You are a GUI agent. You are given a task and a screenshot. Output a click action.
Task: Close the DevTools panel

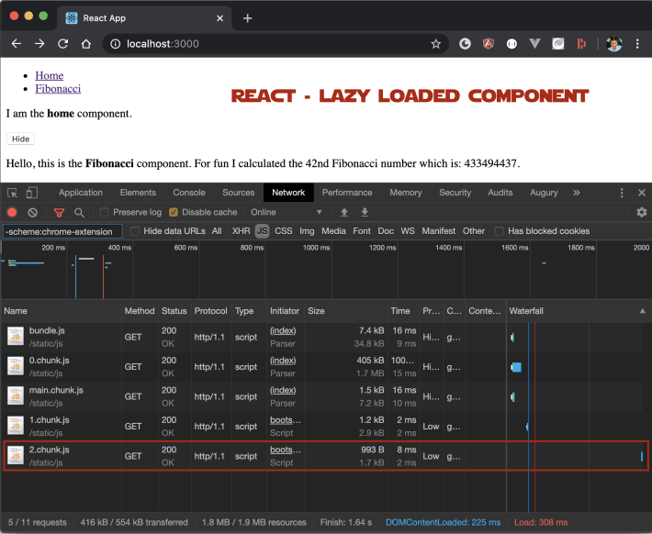click(x=642, y=193)
